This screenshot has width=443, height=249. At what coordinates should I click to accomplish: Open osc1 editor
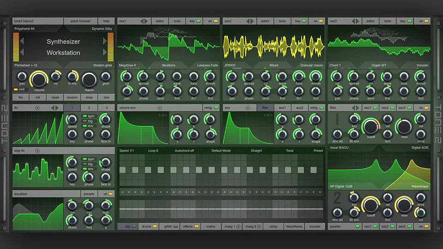[160, 21]
